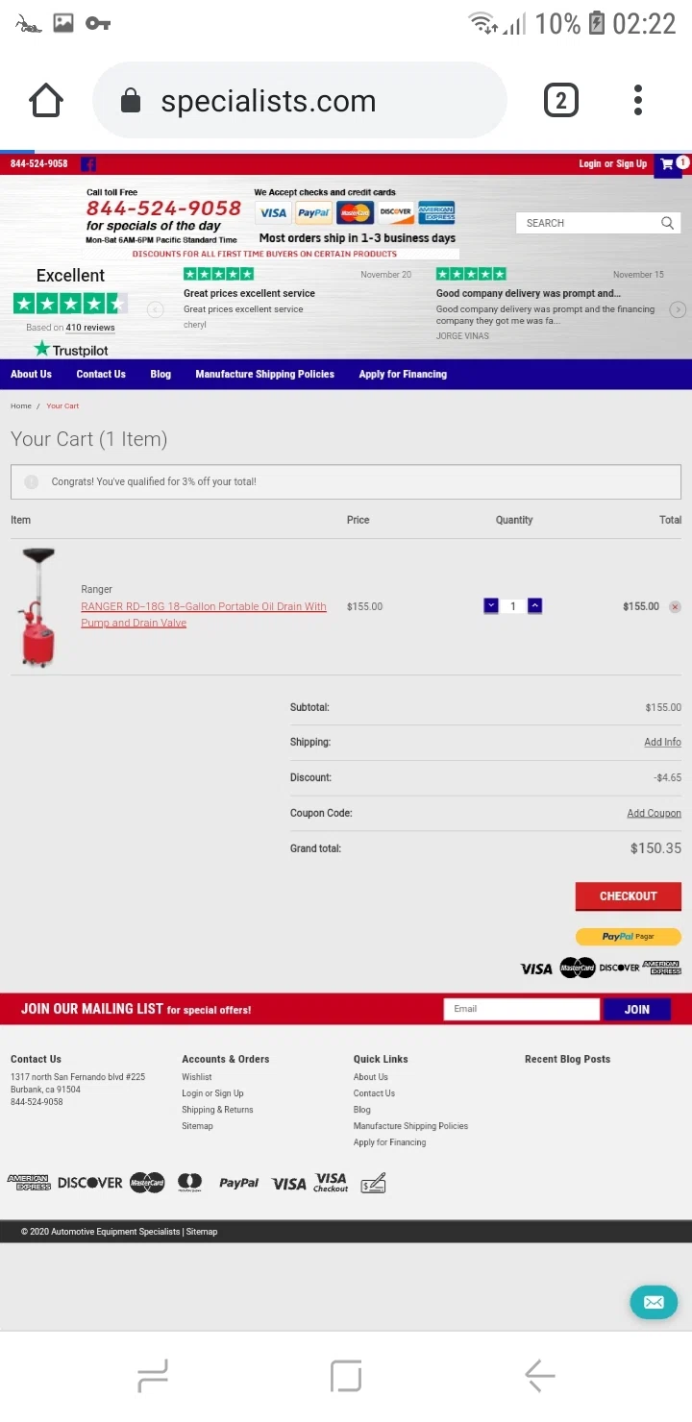Screen dimensions: 692x1422
Task: Tap Android recent apps button
Action: coord(153,1376)
